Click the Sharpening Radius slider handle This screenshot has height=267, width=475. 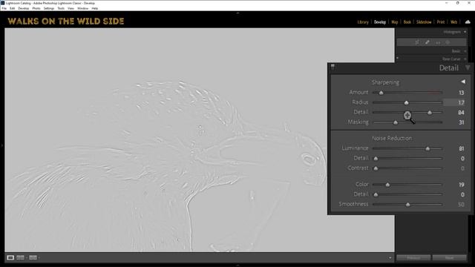pos(407,102)
